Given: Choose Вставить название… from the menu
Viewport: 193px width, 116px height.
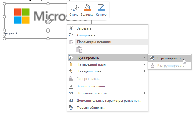Looking at the screenshot, I should [108, 86].
